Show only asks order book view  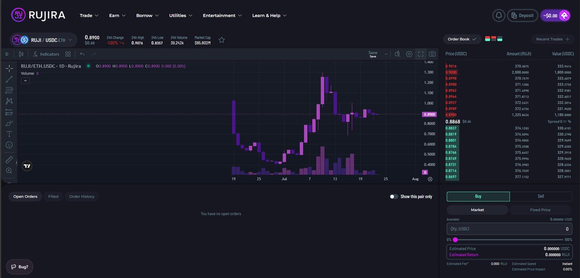493,39
